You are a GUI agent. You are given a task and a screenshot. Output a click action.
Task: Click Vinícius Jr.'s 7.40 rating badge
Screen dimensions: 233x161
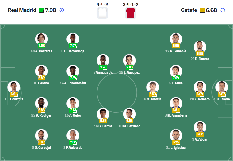104,67
